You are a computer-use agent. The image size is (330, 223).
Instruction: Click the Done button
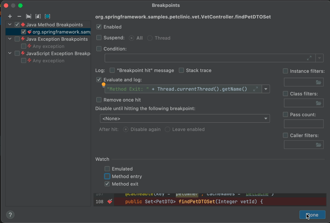point(312,215)
